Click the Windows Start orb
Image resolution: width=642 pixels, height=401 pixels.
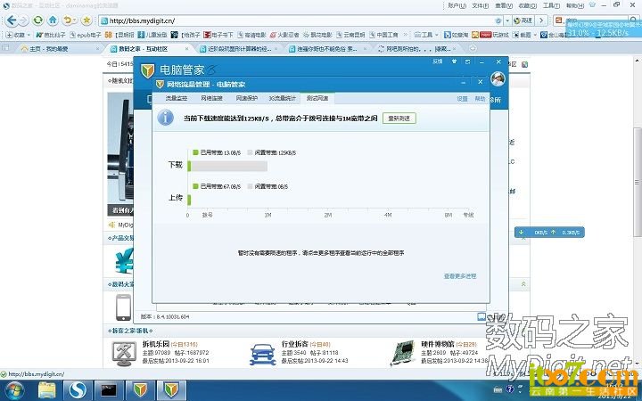coord(15,390)
